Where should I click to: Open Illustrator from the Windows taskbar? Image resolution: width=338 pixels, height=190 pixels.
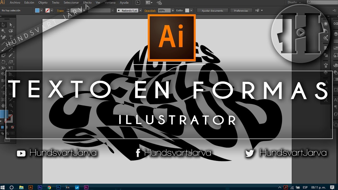pyautogui.click(x=31, y=187)
